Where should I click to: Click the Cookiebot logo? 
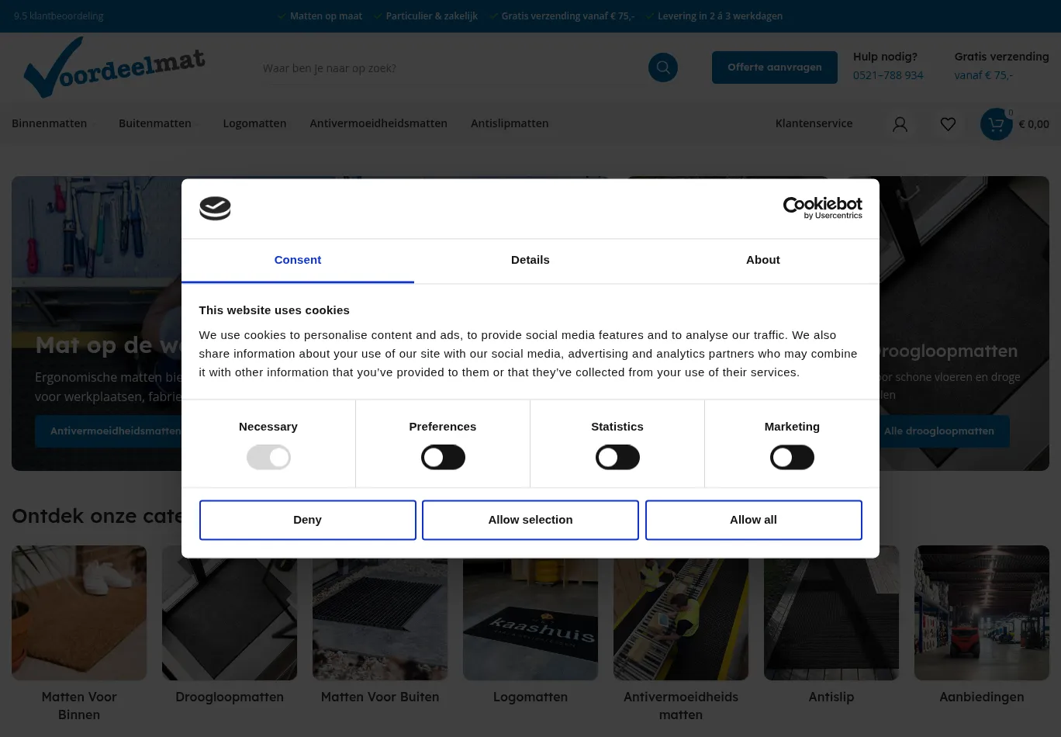pos(822,208)
